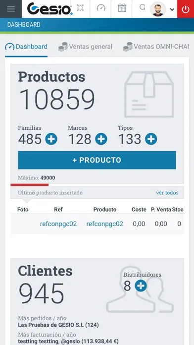Click the Gesio logo
The width and height of the screenshot is (194, 345).
click(49, 9)
